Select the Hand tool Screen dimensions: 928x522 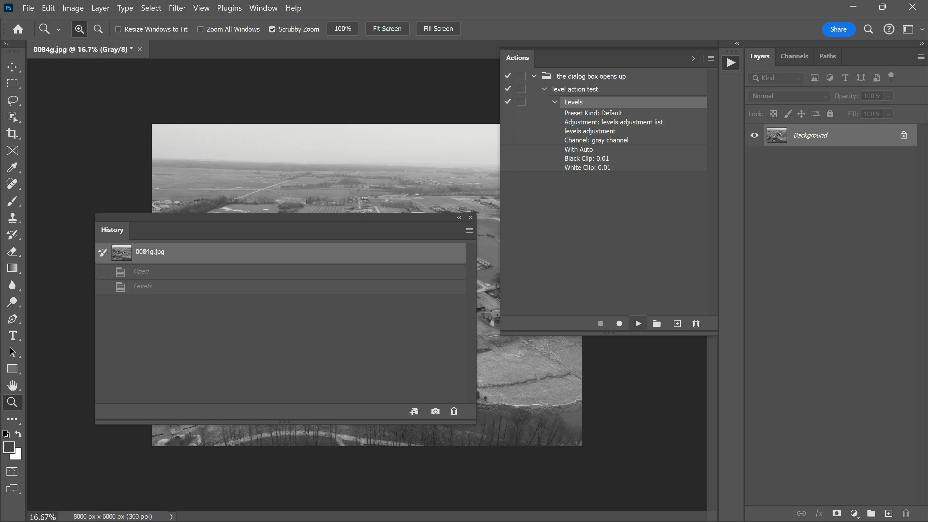tap(12, 385)
